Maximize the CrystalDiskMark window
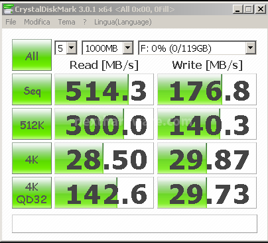The height and width of the screenshot is (243, 268). pyautogui.click(x=249, y=9)
